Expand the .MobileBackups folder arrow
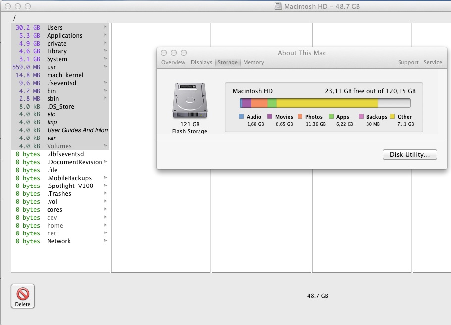The width and height of the screenshot is (451, 325). tap(105, 178)
